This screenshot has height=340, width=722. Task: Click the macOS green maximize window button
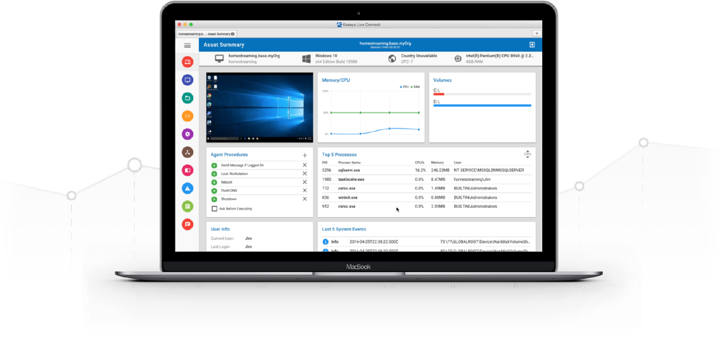[x=191, y=25]
